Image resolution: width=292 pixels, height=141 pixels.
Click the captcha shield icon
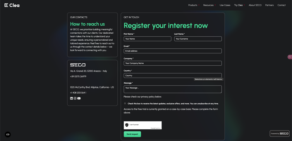[x=127, y=125]
